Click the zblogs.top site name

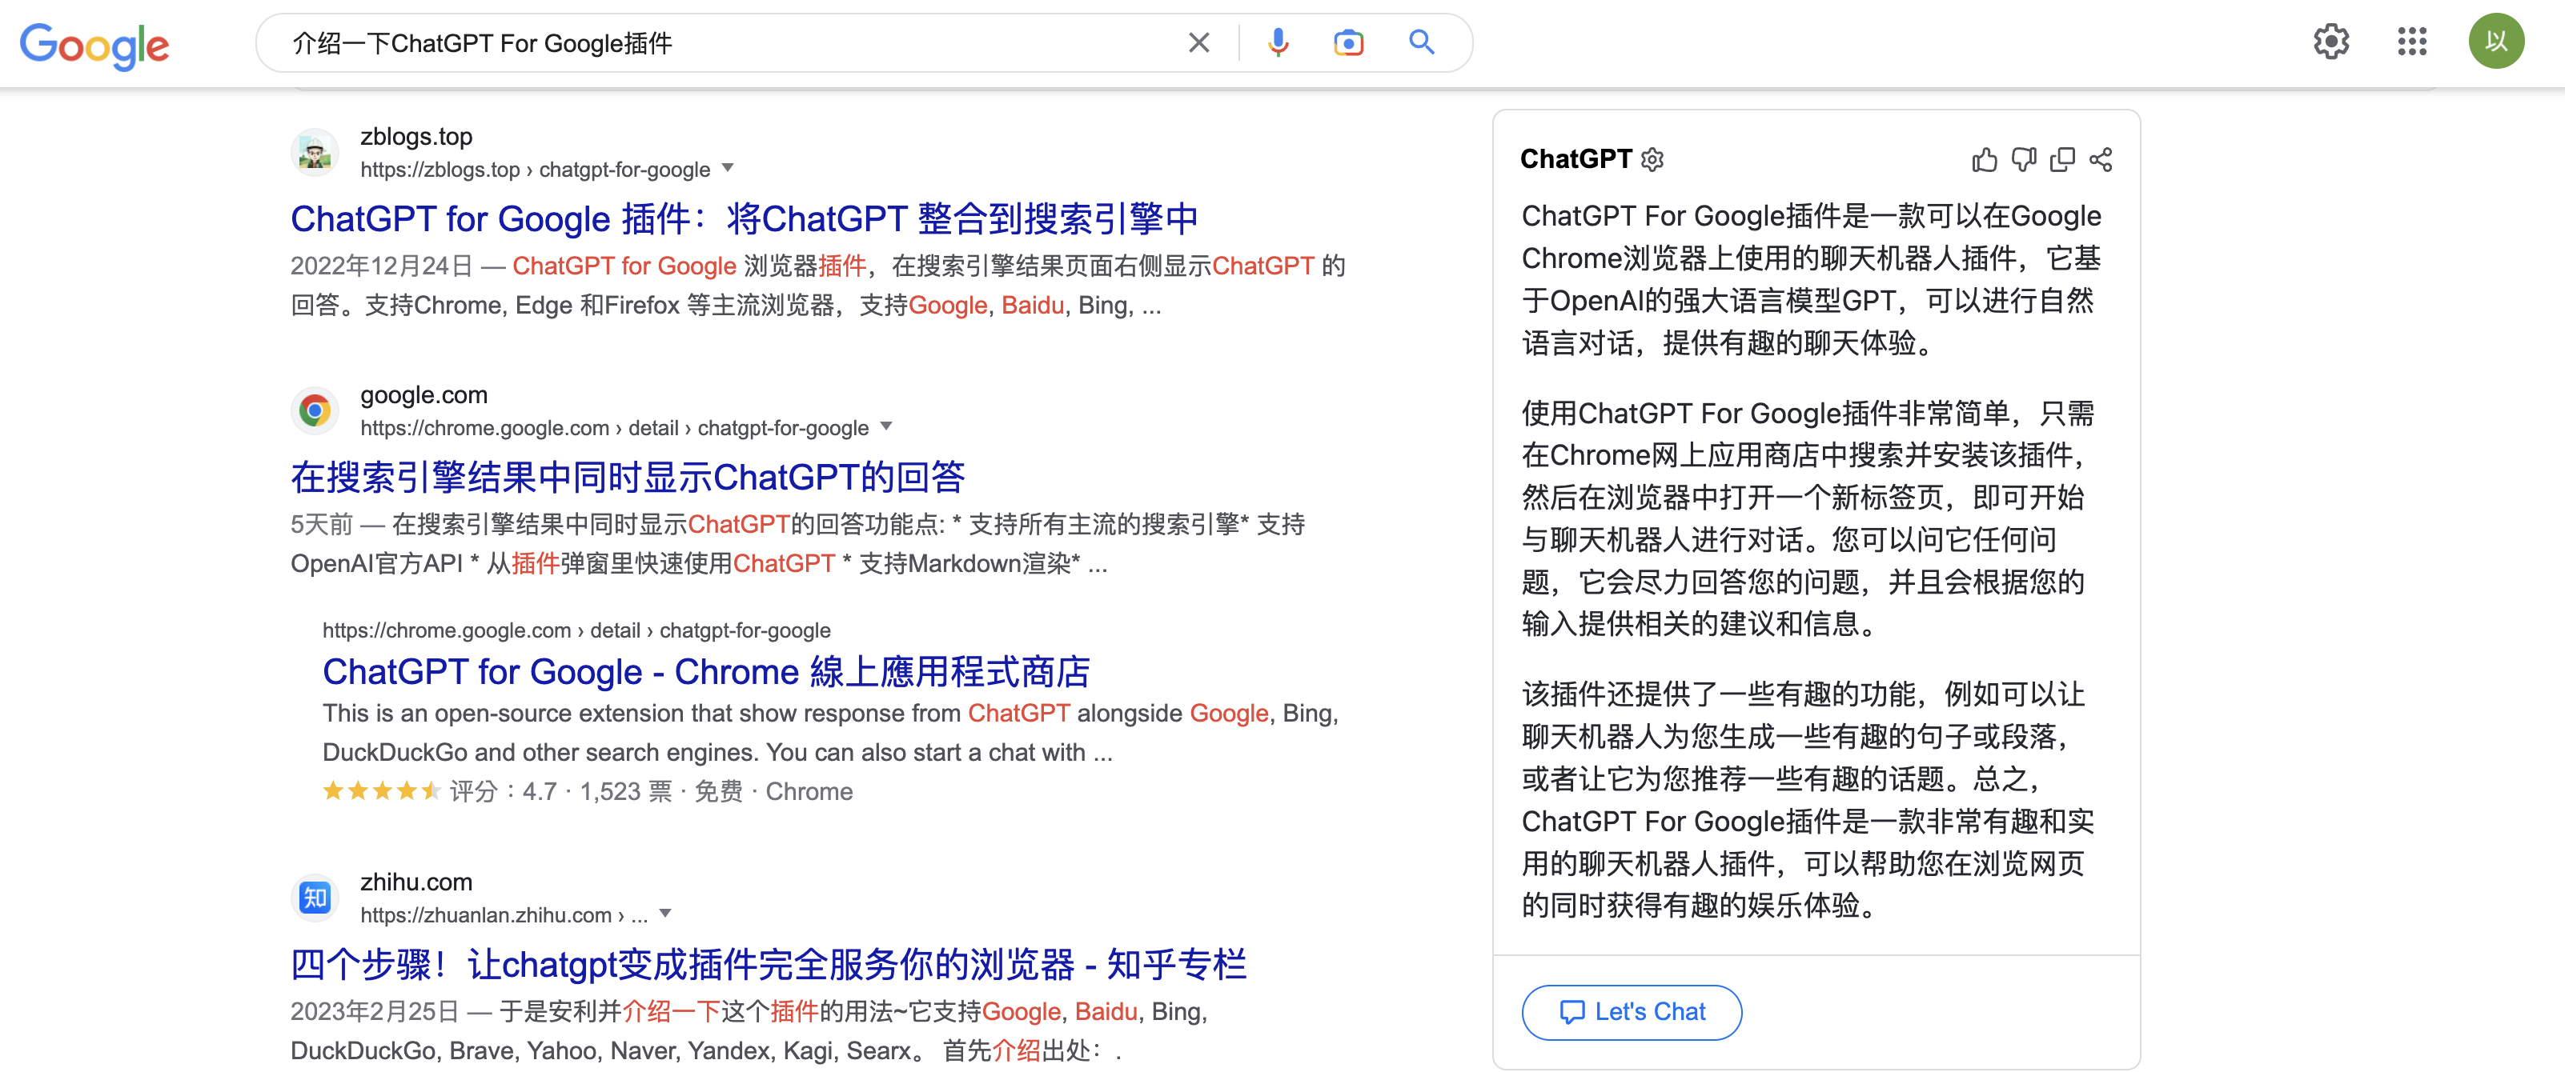pos(416,136)
